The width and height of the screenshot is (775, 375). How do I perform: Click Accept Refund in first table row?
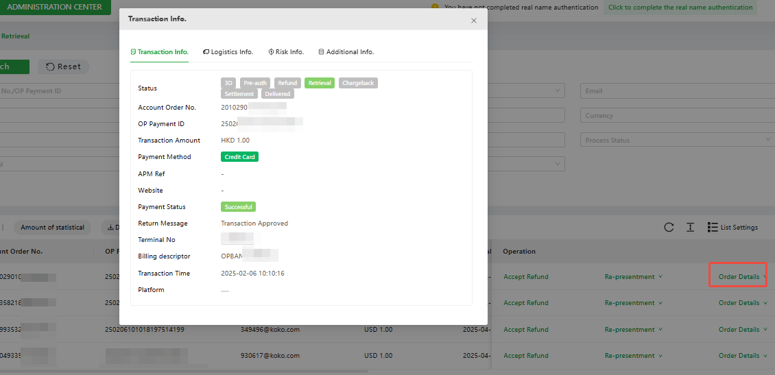[526, 277]
